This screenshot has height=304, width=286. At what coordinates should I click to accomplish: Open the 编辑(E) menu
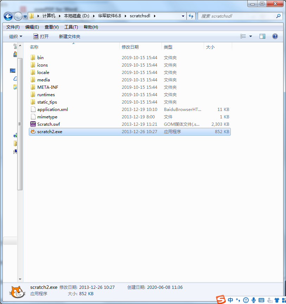pyautogui.click(x=32, y=27)
